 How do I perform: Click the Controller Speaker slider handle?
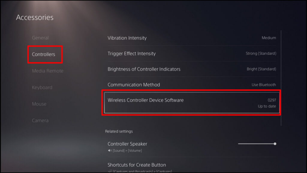coord(275,144)
